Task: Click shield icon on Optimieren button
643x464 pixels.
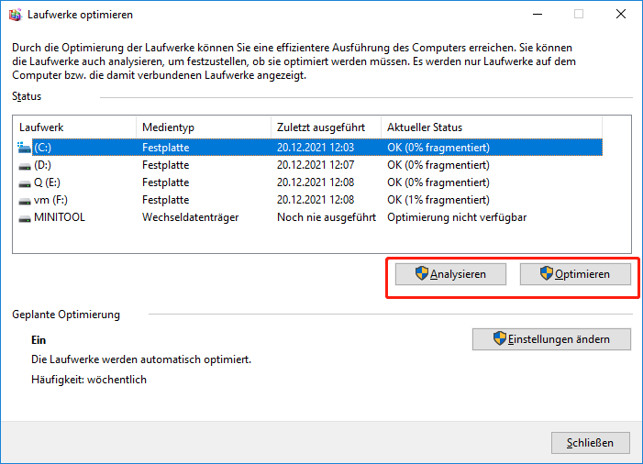Action: (x=547, y=273)
